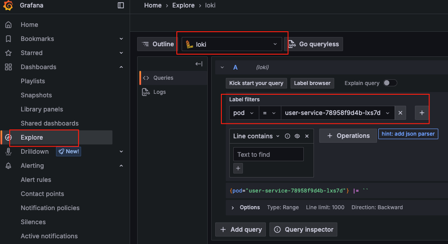Open the Query inspector
This screenshot has height=244, width=448.
click(x=303, y=229)
